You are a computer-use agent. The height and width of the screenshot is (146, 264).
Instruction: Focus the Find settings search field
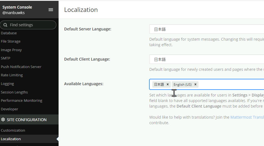pos(28,25)
